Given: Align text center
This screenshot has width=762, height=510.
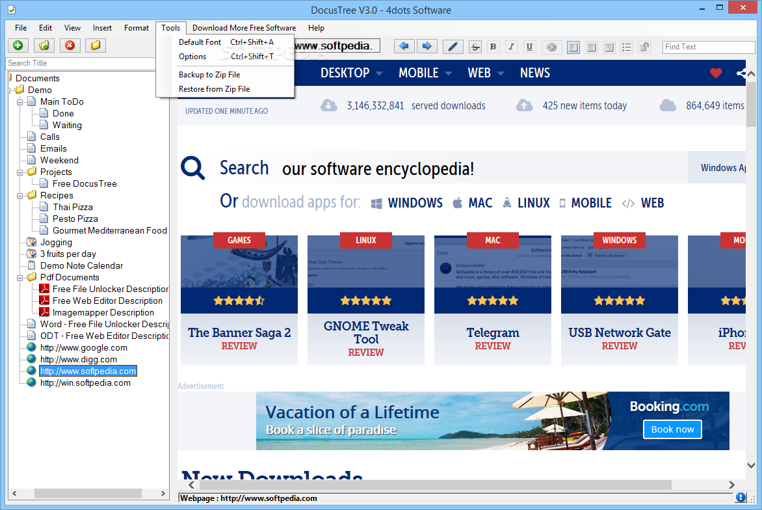Looking at the screenshot, I should click(592, 47).
